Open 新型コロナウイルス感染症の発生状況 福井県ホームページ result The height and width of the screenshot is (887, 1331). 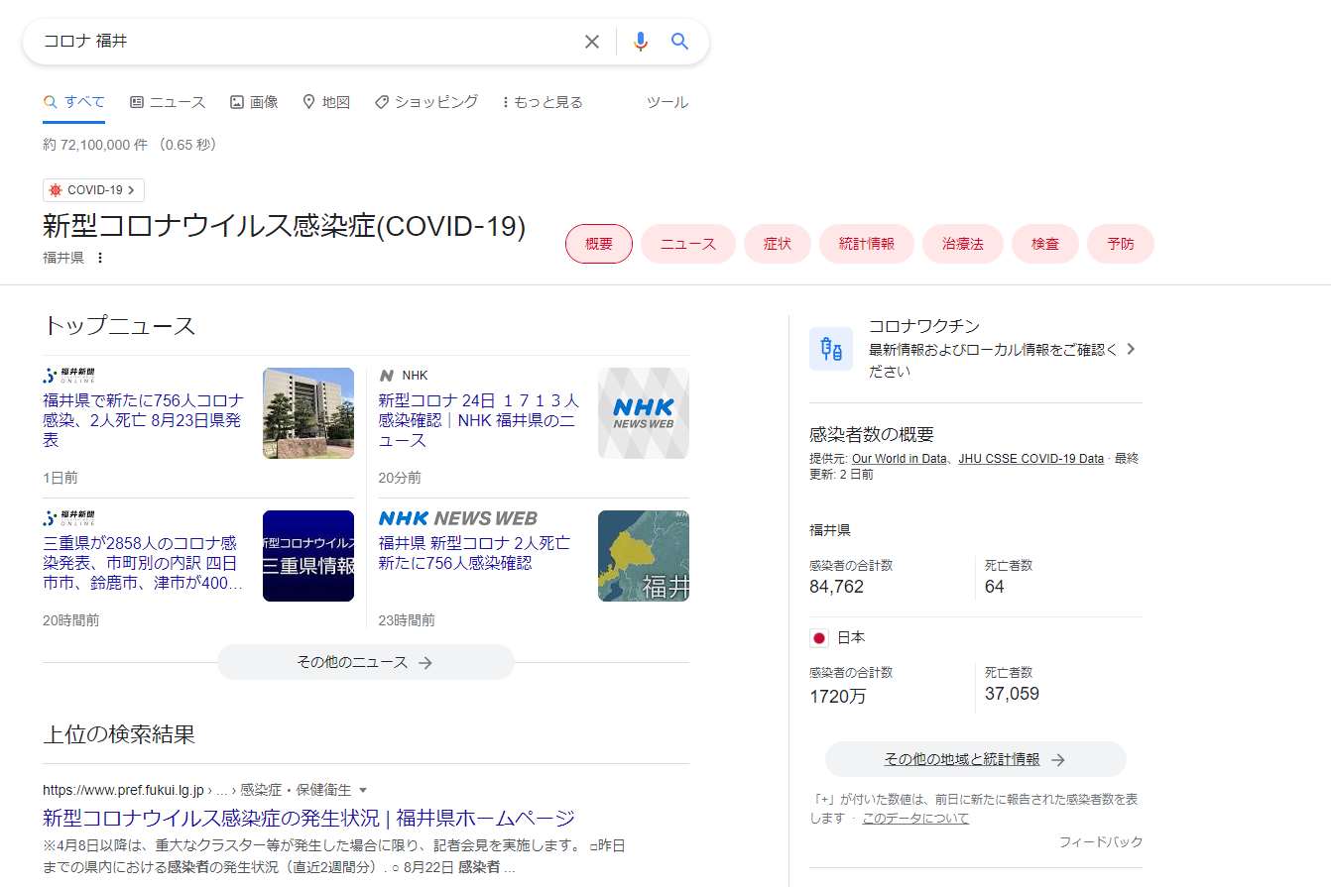click(308, 819)
